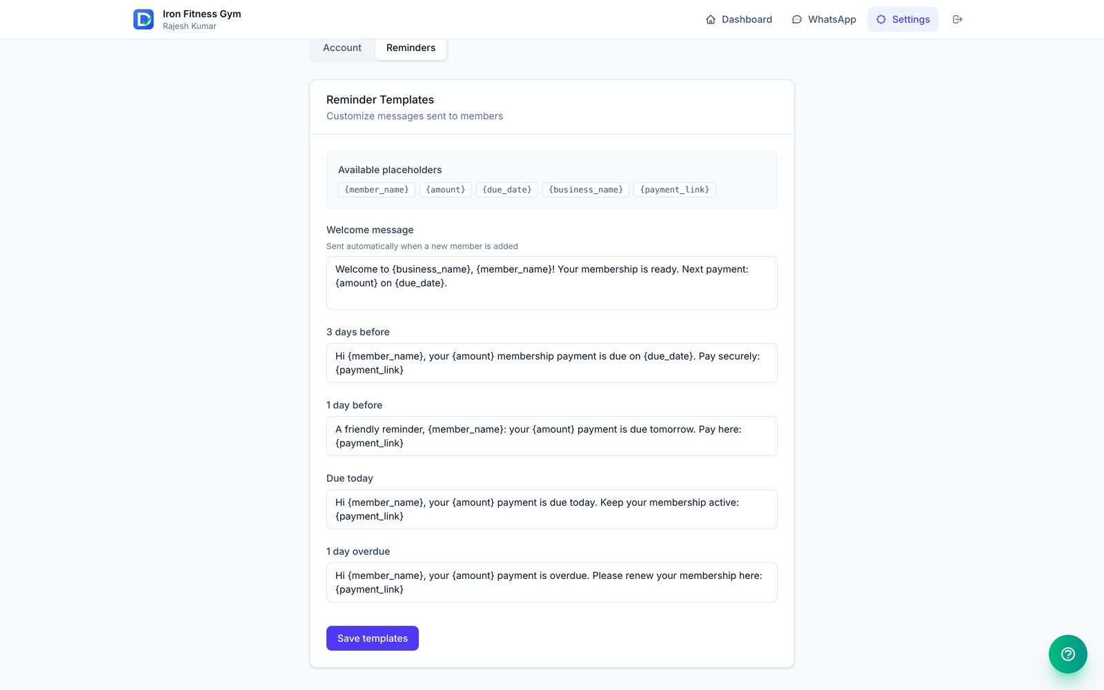Click into the Due today template field

[552, 509]
